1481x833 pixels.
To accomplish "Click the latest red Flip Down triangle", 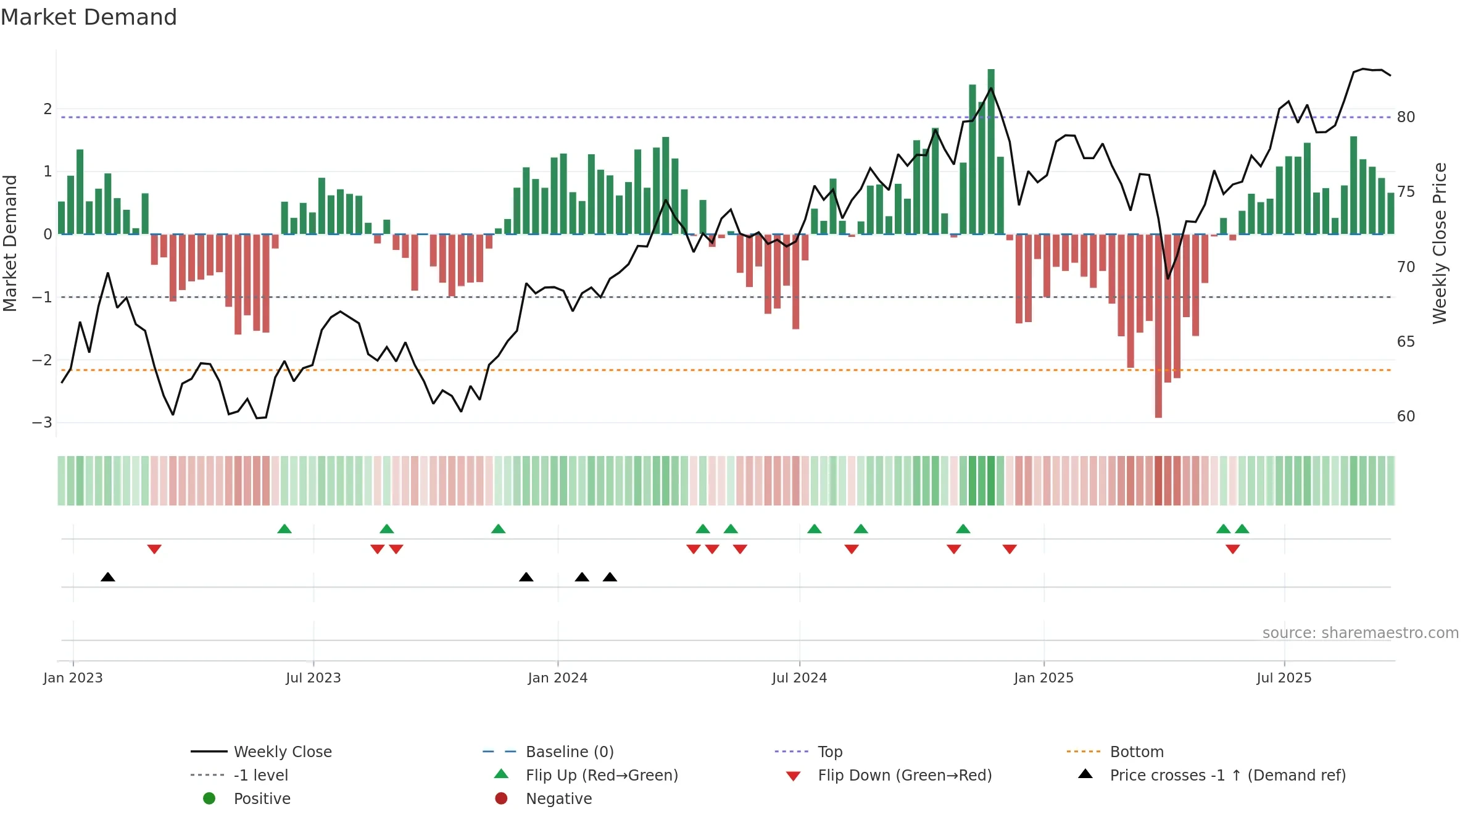I will [x=1233, y=549].
